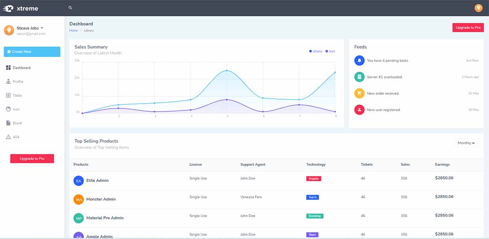Follow the Home breadcrumb link
The height and width of the screenshot is (239, 489).
point(73,30)
